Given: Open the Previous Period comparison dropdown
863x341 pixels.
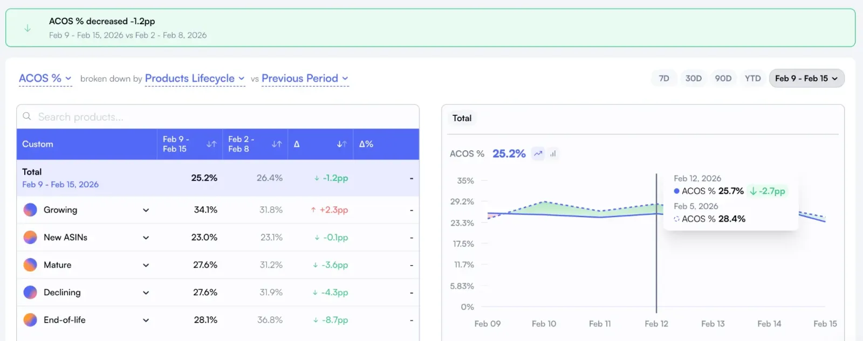Looking at the screenshot, I should tap(305, 78).
